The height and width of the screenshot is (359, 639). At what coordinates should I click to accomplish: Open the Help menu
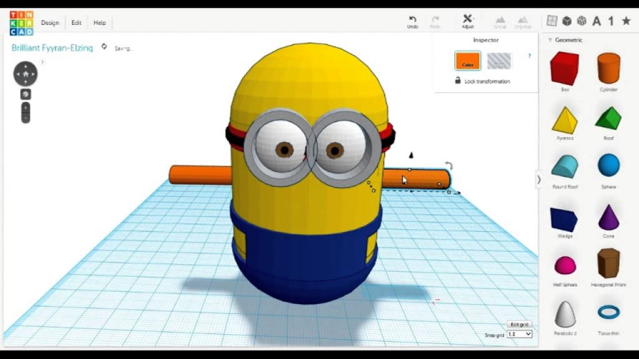99,22
